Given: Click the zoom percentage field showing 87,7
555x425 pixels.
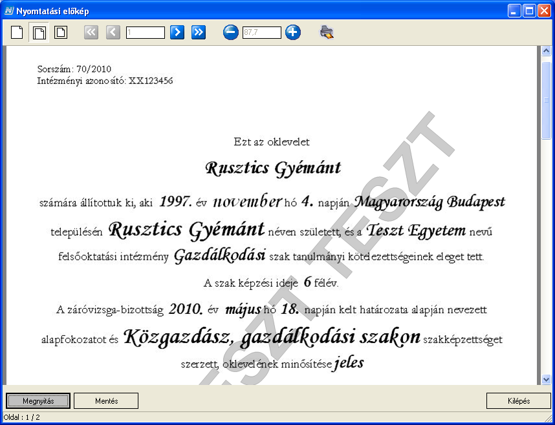Looking at the screenshot, I should click(262, 32).
